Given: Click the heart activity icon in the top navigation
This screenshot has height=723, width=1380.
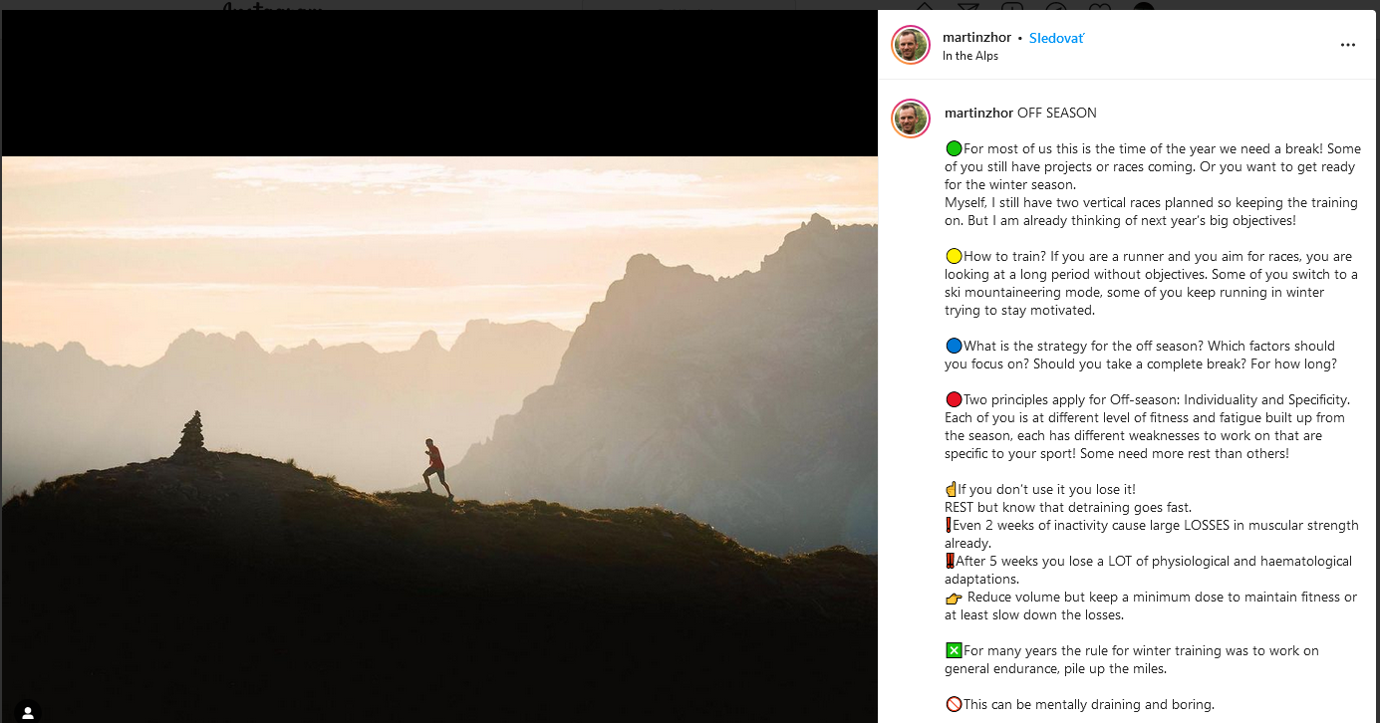Looking at the screenshot, I should 1101,6.
